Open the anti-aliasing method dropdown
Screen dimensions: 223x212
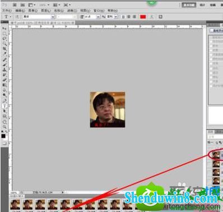pyautogui.click(x=116, y=17)
